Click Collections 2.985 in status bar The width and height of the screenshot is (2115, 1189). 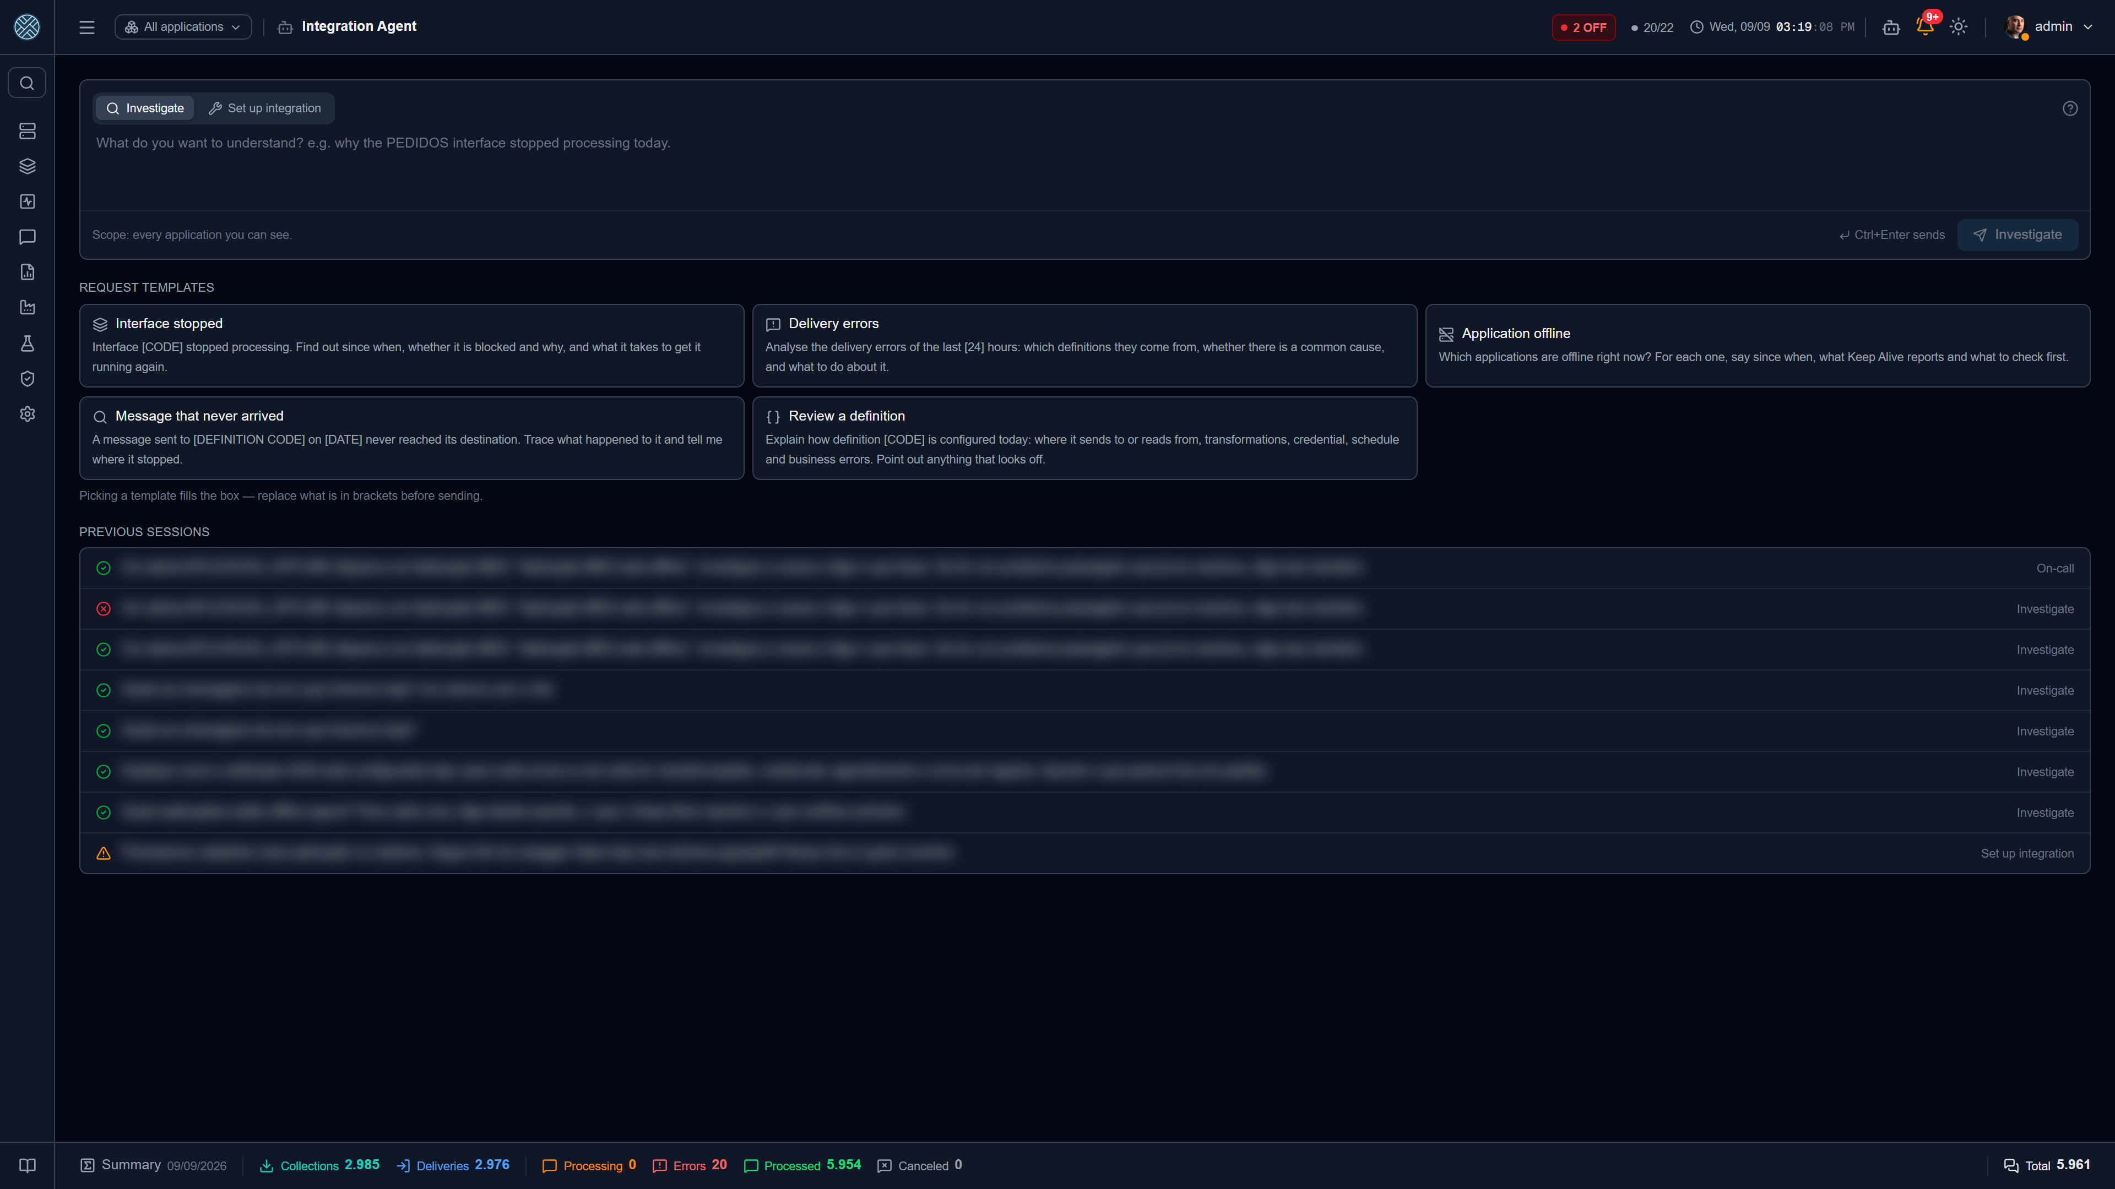320,1165
